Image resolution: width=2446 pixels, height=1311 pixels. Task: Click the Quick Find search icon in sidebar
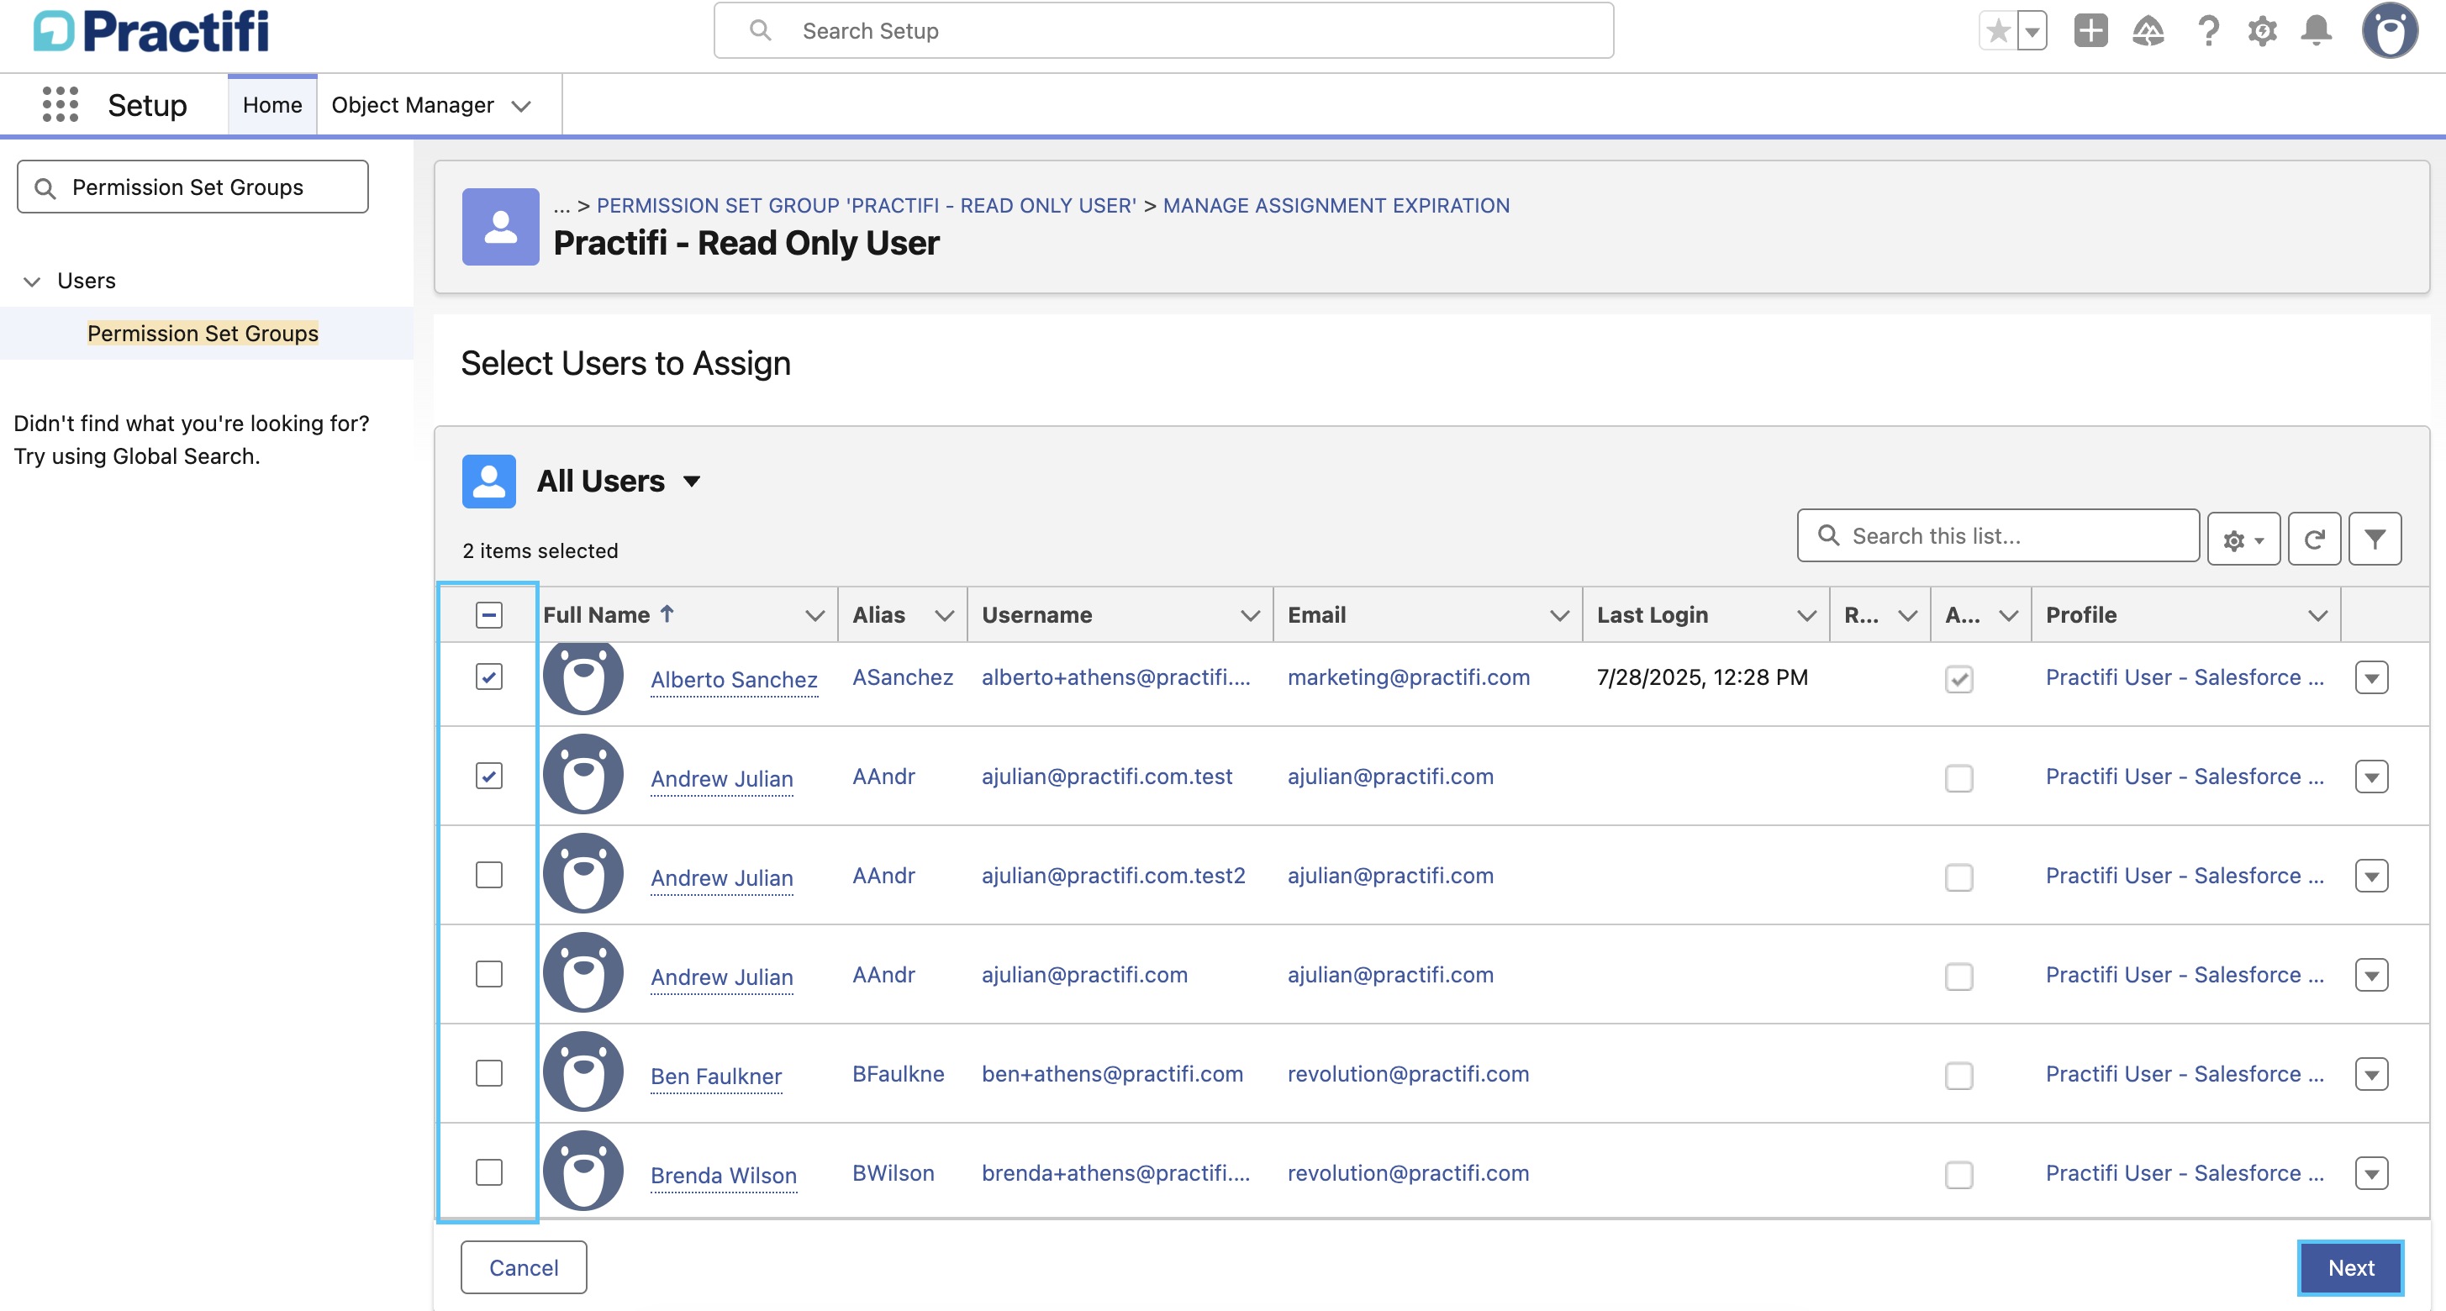tap(45, 188)
